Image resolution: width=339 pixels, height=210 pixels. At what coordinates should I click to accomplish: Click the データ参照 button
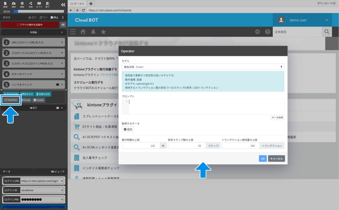click(277, 118)
